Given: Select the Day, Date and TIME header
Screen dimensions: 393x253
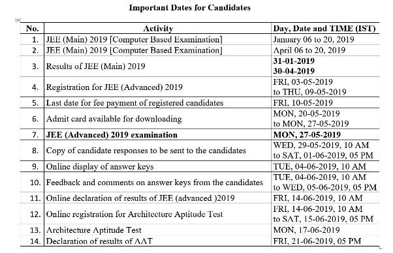Looking at the screenshot, I should [324, 29].
